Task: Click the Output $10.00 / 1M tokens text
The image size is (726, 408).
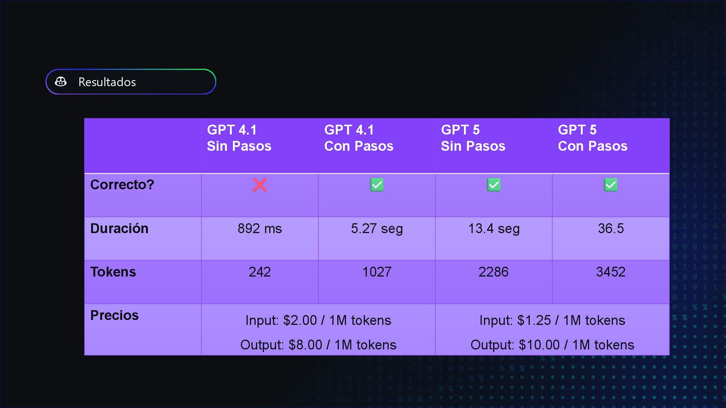Action: (552, 345)
